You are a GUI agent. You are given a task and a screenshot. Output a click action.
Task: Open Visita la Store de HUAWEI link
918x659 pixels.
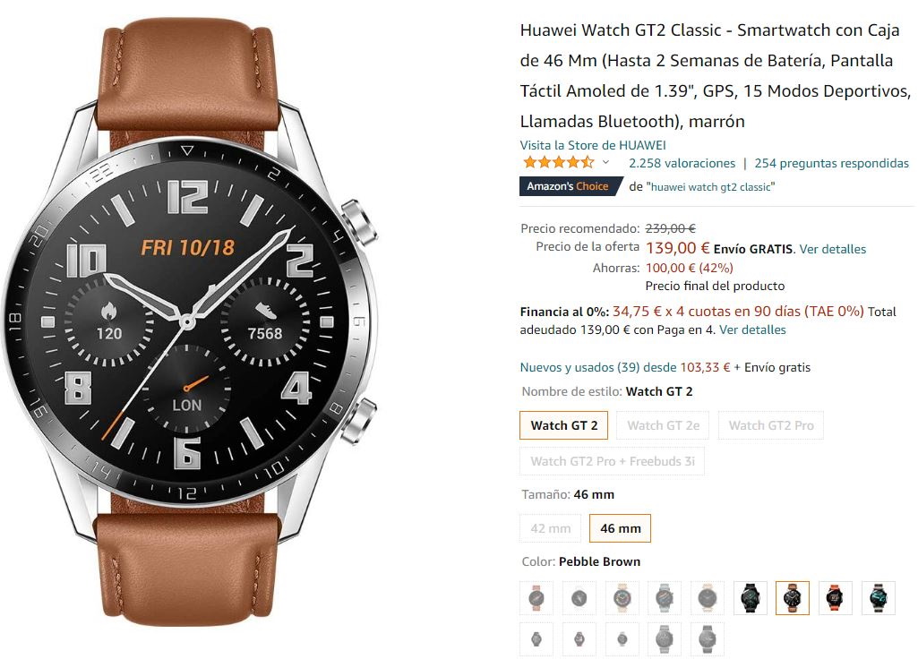[593, 145]
